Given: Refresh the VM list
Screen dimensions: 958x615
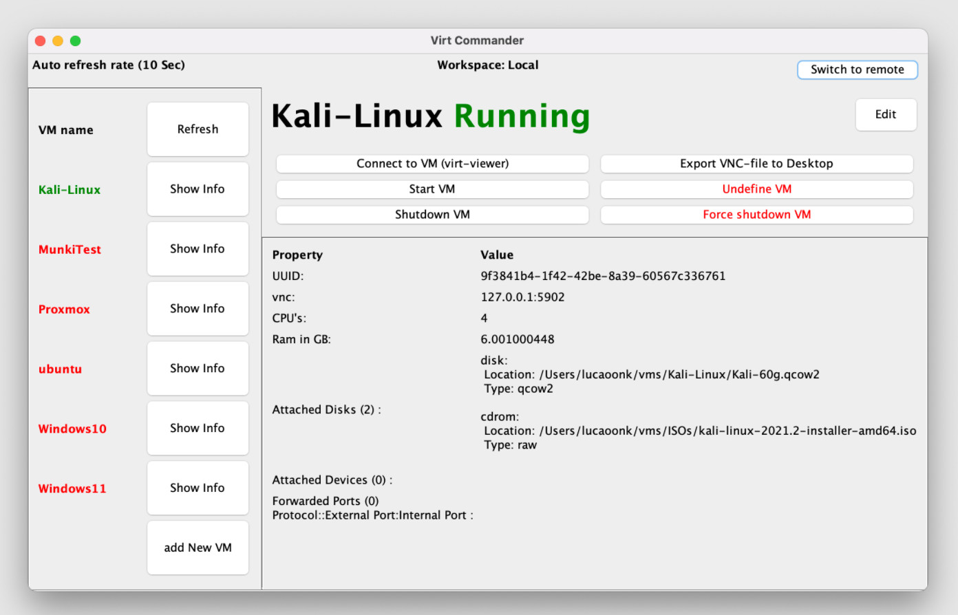Looking at the screenshot, I should (x=198, y=129).
